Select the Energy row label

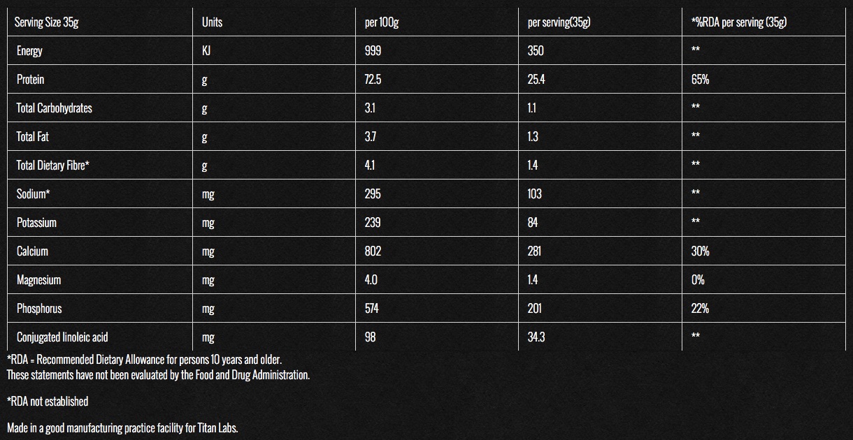(29, 51)
